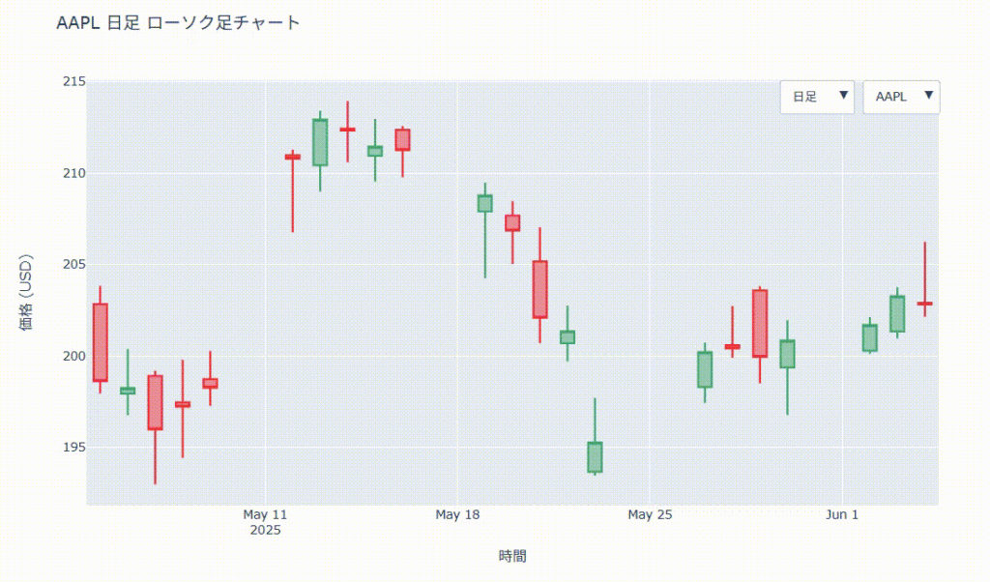Click the 215 price axis label

(x=72, y=82)
